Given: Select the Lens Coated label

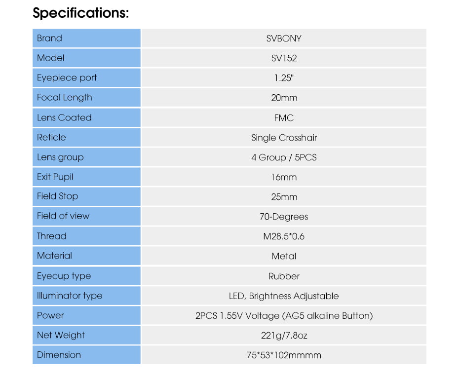Looking at the screenshot, I should click(64, 117).
